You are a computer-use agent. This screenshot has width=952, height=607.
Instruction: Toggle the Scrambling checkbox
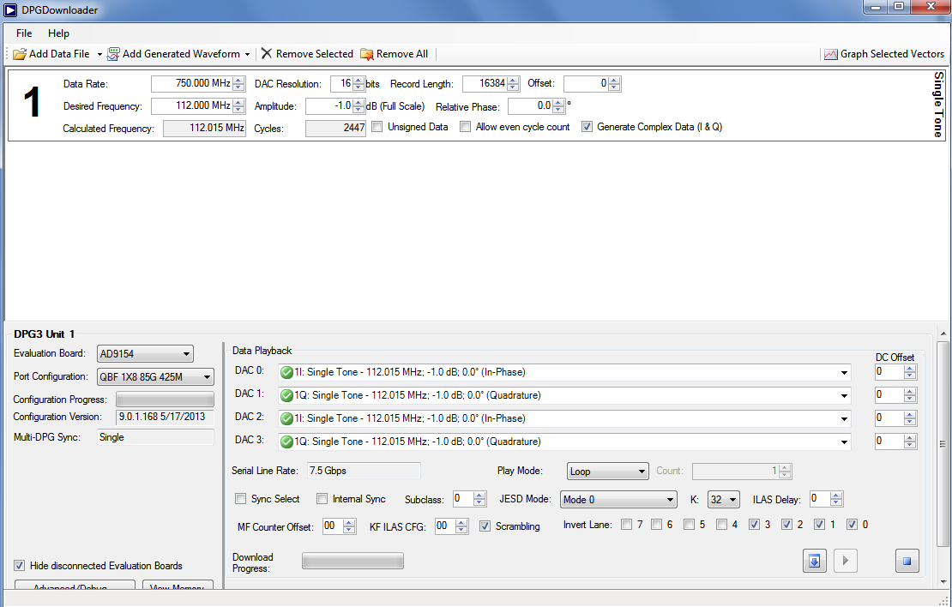(485, 526)
